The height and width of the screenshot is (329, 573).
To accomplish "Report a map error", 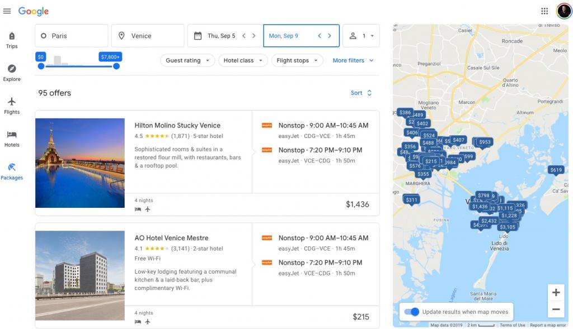I will [x=548, y=325].
